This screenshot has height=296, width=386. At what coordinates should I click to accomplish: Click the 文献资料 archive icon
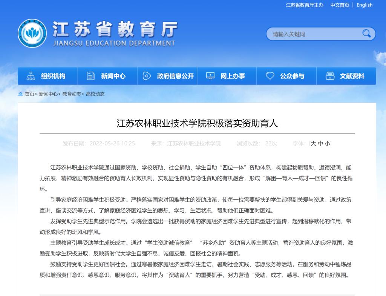[x=330, y=76]
